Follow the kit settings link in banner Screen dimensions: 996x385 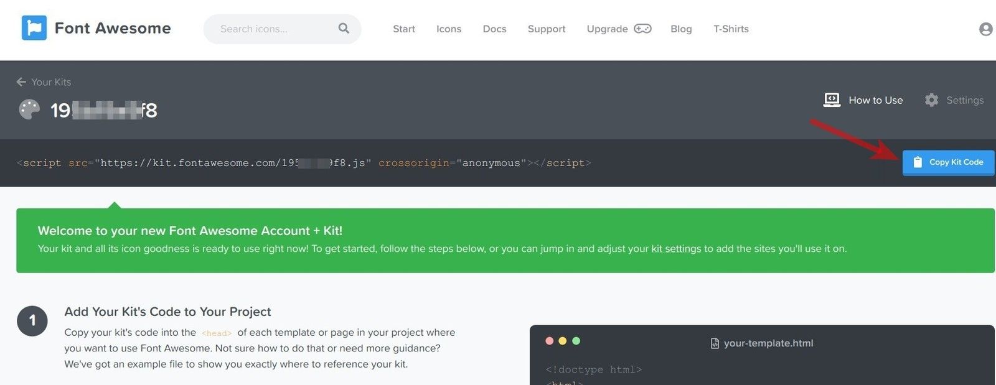(x=676, y=249)
